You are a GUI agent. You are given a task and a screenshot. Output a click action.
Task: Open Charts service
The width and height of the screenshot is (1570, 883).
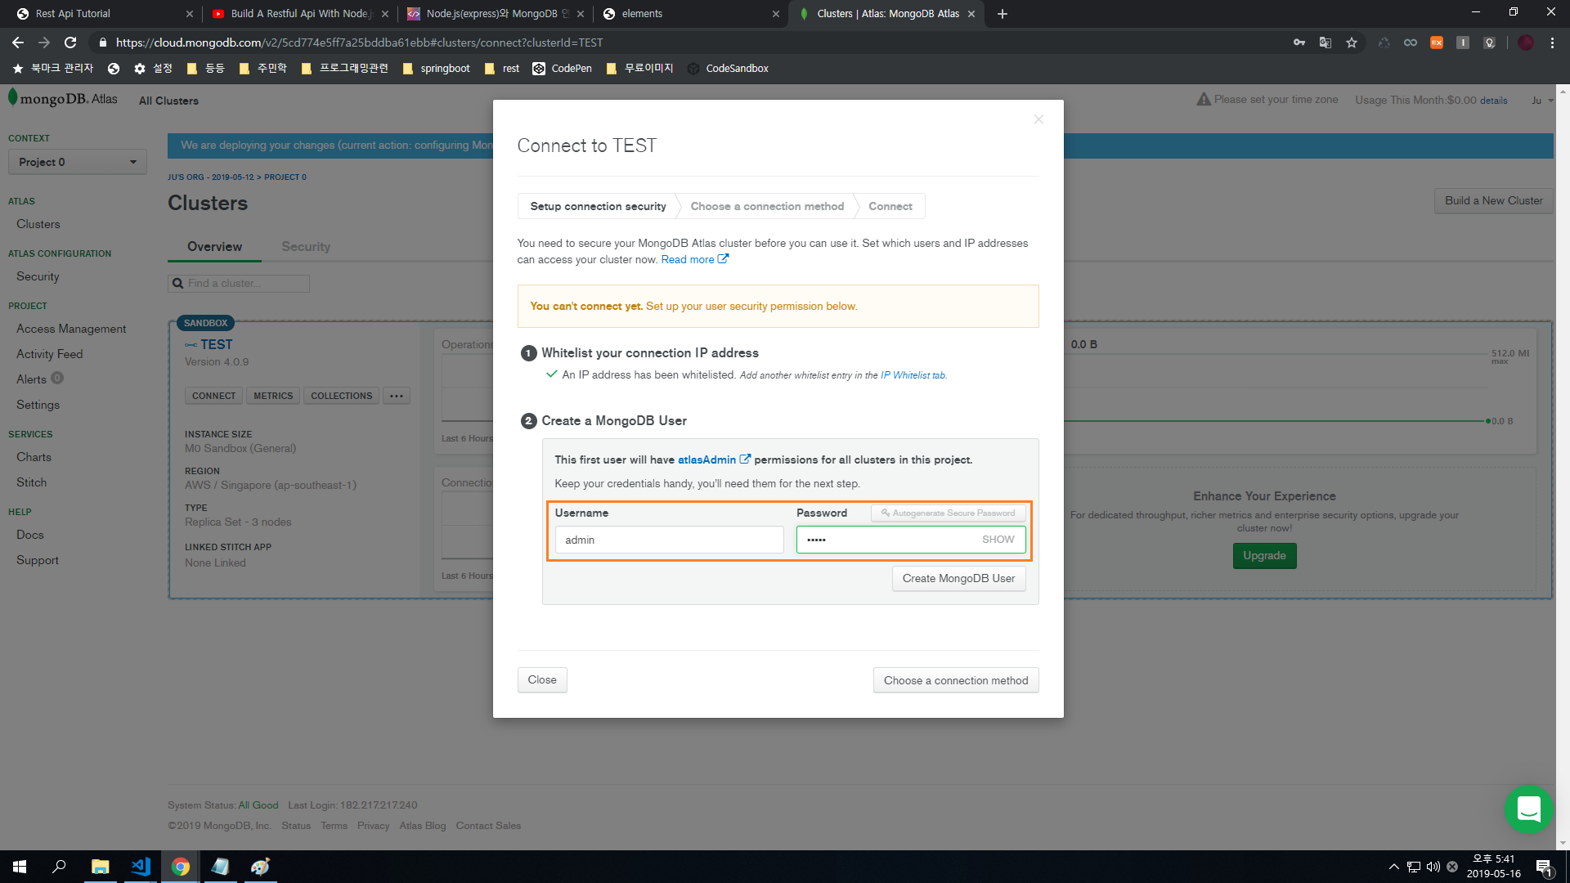[34, 457]
